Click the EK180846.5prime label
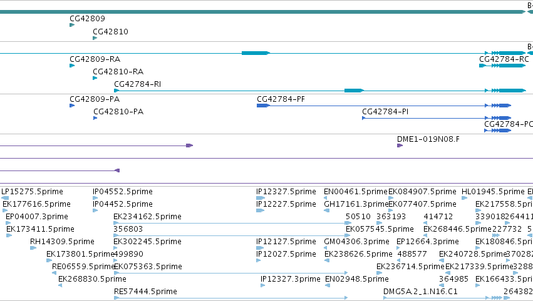The image size is (533, 301). point(504,242)
